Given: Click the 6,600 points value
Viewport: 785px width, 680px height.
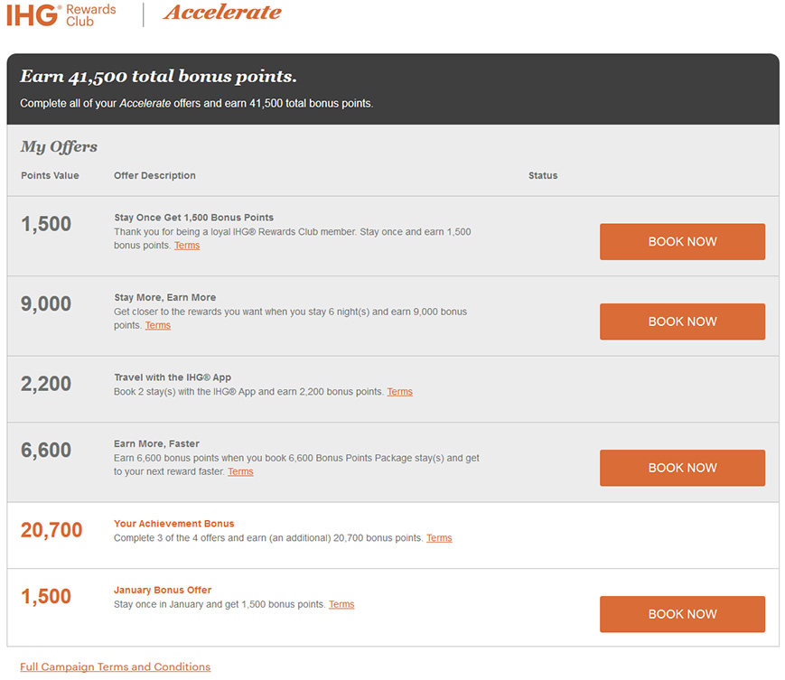Looking at the screenshot, I should (45, 450).
